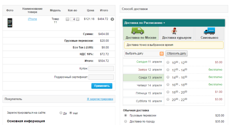Click the $5.00 price for 10-12 slot
Image resolution: width=230 pixels, height=125 pixels.
coord(219,62)
